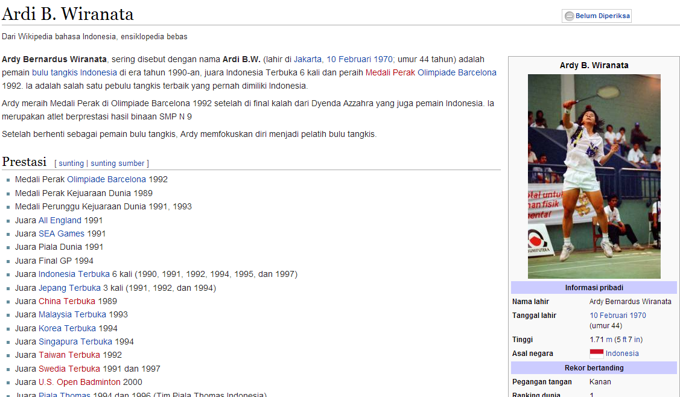Click Medali Perunggu Kejuaraan Dunia list item
This screenshot has height=397, width=680.
(103, 206)
